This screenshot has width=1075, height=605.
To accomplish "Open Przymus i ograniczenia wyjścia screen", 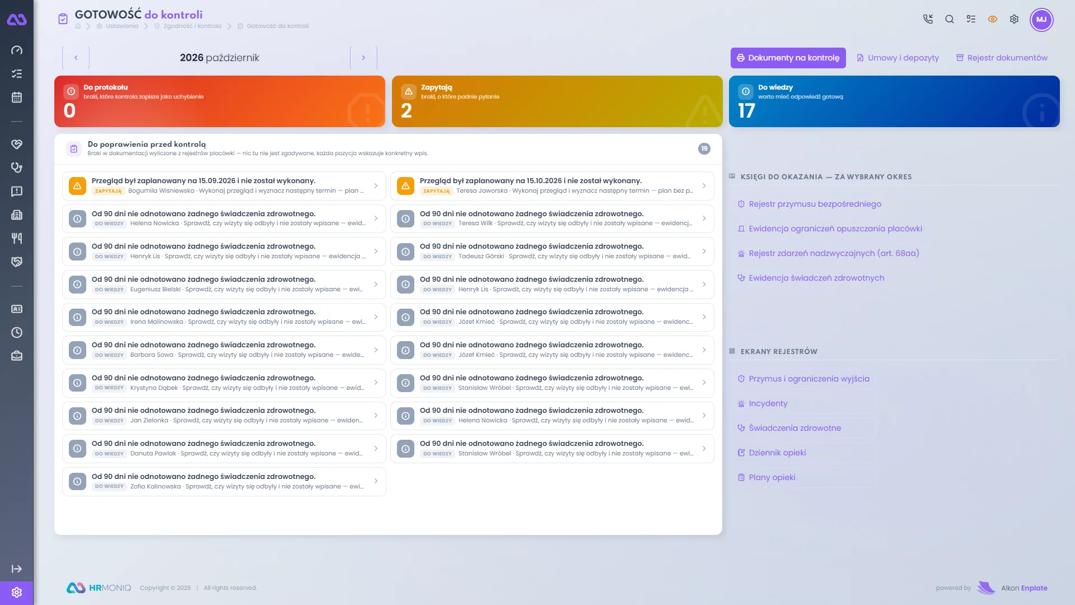I will click(803, 379).
